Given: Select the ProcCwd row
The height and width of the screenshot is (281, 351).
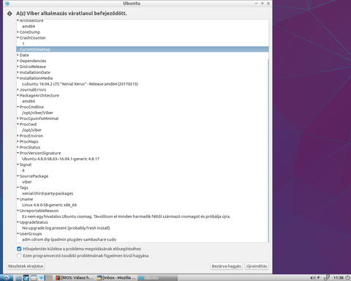Looking at the screenshot, I should [143, 124].
